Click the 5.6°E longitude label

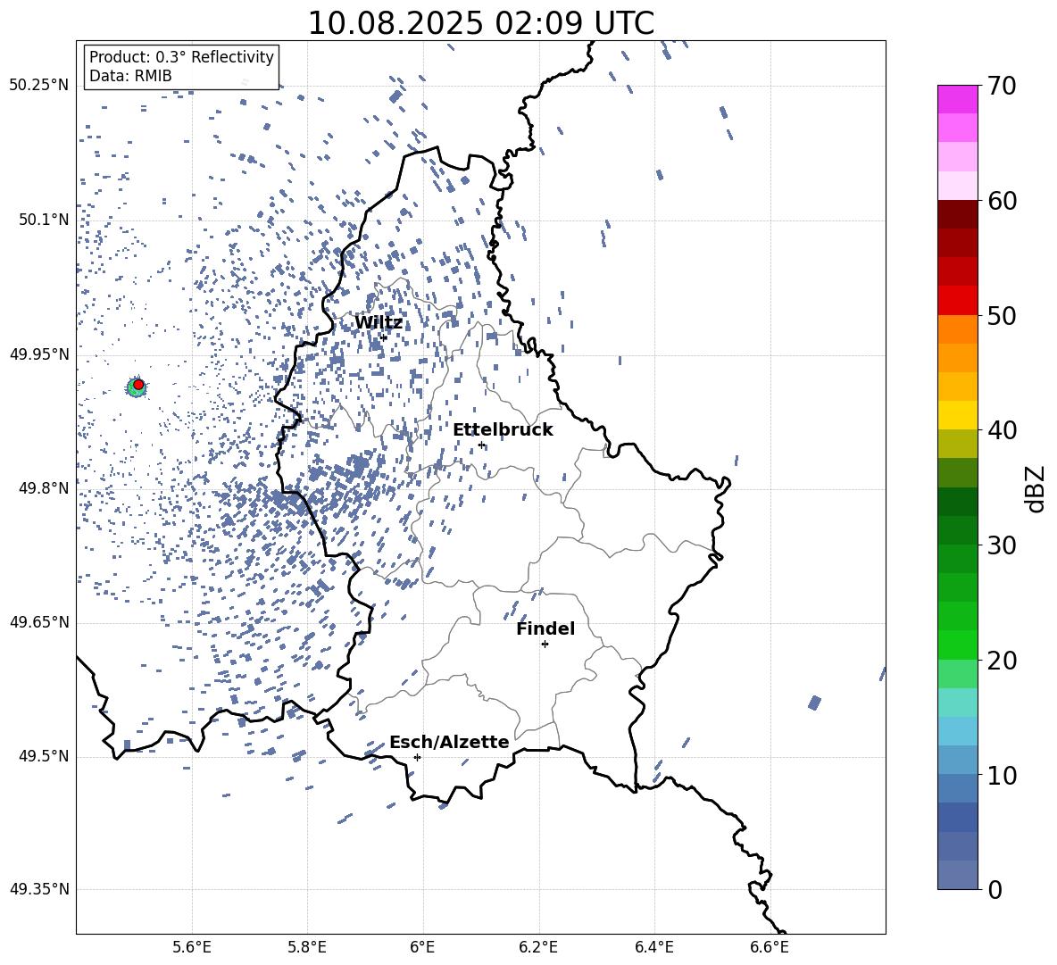point(192,947)
